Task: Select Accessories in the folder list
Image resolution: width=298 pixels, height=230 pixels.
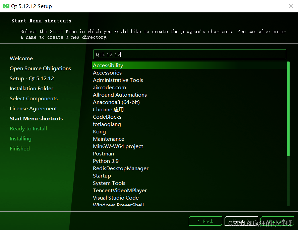Action: [189, 73]
